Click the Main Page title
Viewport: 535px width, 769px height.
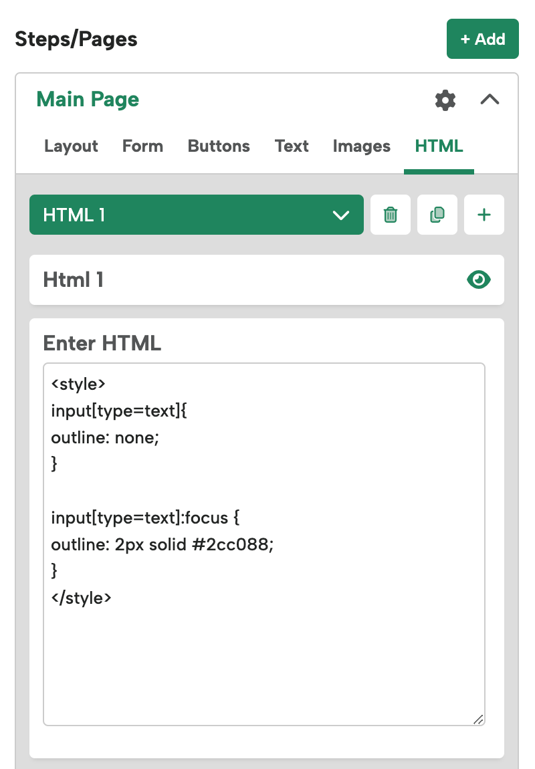click(88, 100)
